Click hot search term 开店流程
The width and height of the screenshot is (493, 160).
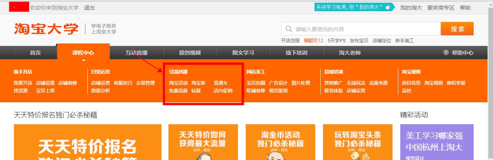290,40
